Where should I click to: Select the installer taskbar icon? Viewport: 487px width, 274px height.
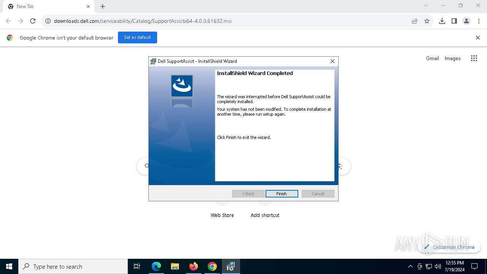point(231,266)
